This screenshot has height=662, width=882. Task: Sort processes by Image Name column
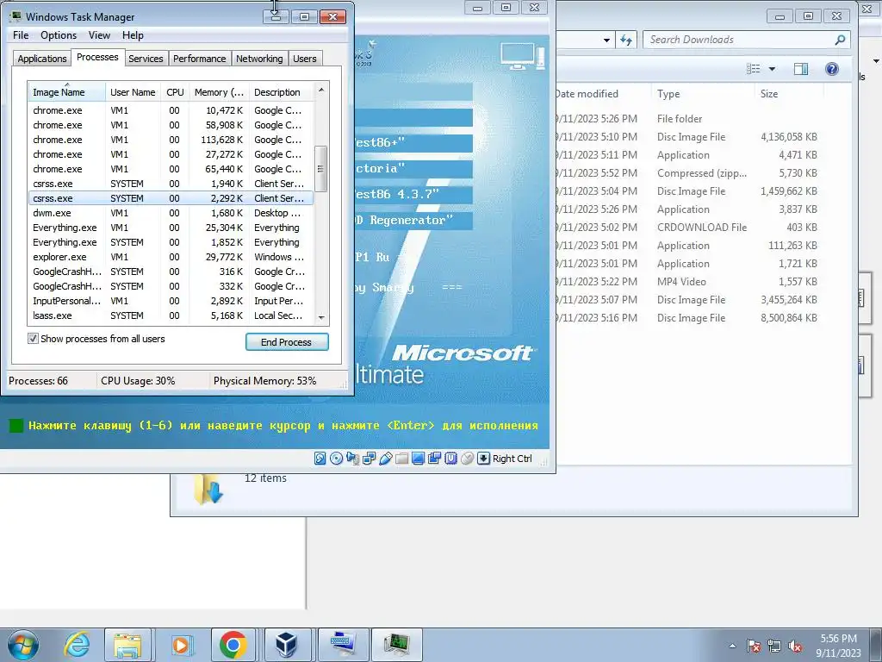pos(66,92)
